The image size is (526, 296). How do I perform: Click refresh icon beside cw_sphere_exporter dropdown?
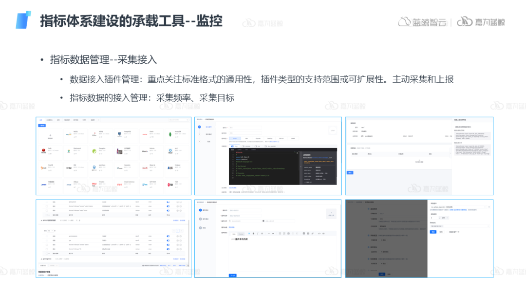(x=489, y=207)
